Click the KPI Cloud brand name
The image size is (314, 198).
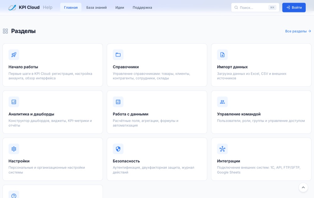click(x=29, y=8)
